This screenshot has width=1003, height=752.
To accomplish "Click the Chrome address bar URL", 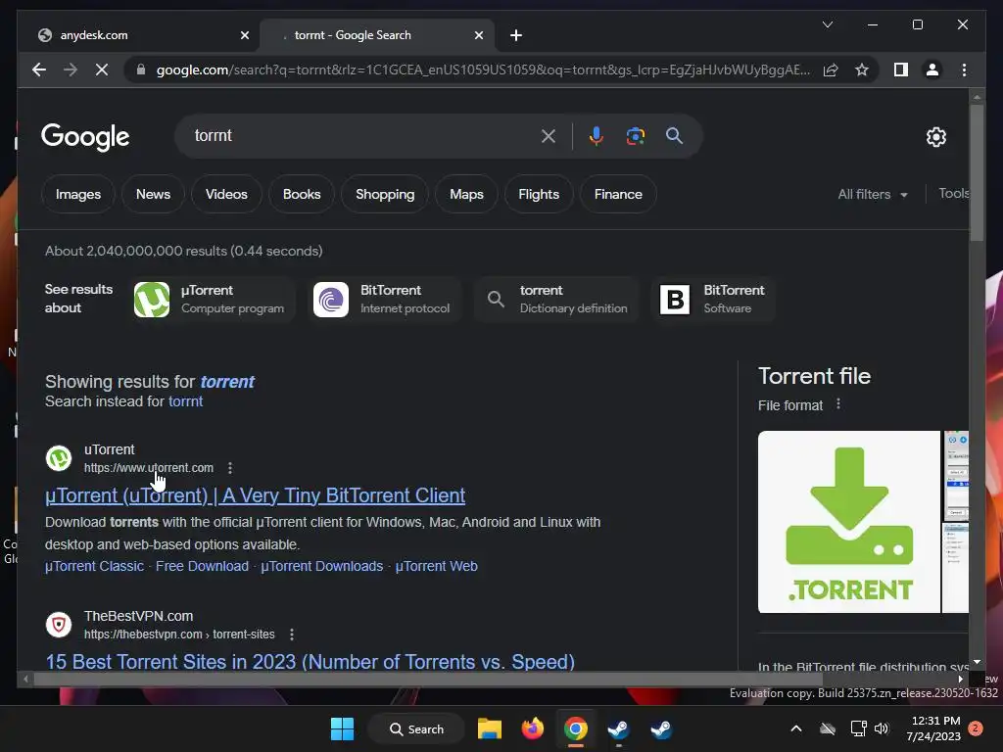I will 483,70.
